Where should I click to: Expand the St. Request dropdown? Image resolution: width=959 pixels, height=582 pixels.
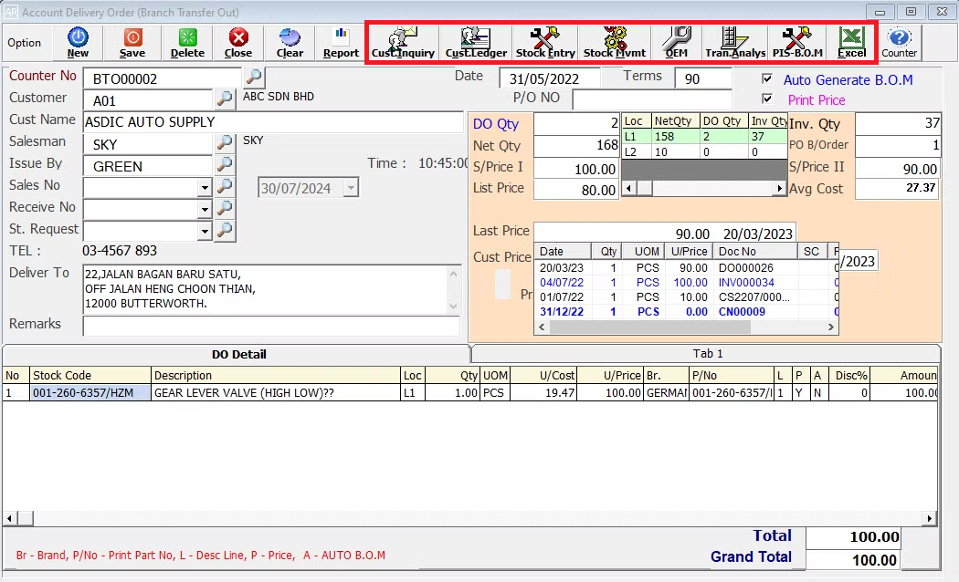[205, 232]
